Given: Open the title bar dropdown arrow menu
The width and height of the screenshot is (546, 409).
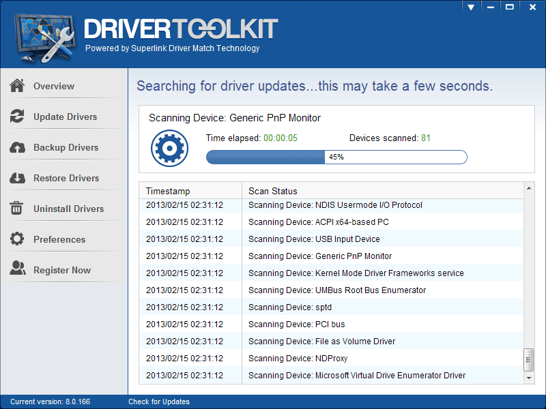Looking at the screenshot, I should pyautogui.click(x=471, y=7).
